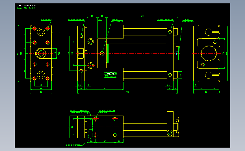Select the Counter bore ø14X8.5dp note
The height and width of the screenshot is (151, 245).
(x=79, y=112)
